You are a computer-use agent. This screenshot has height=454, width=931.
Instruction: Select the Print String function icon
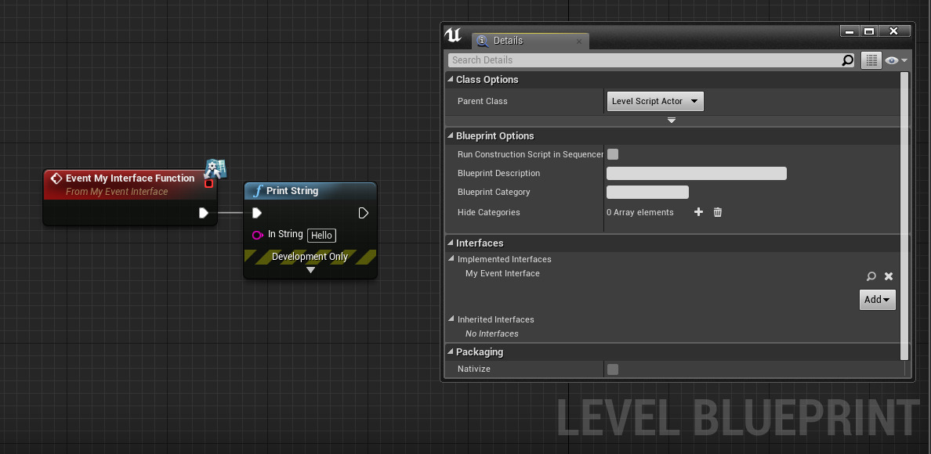coord(259,190)
